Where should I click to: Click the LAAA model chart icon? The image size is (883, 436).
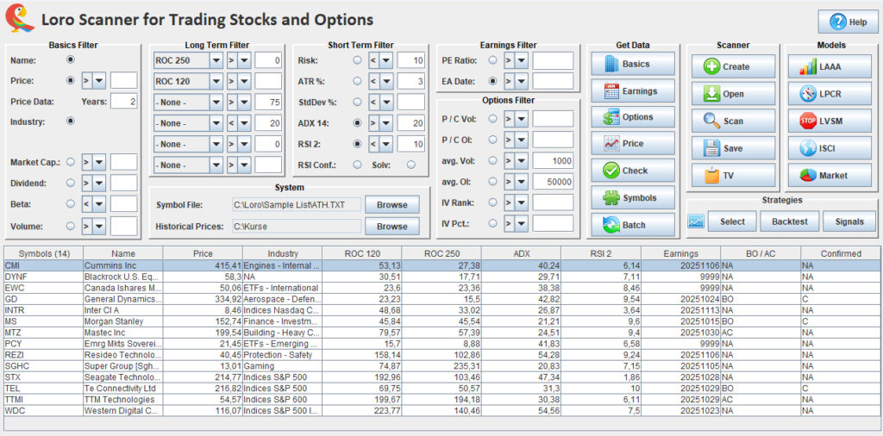pyautogui.click(x=808, y=66)
